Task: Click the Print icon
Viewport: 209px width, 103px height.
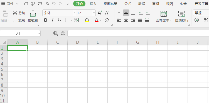Action: pos(40,4)
